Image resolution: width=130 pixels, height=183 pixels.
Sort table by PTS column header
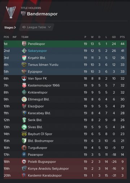coord(122,37)
